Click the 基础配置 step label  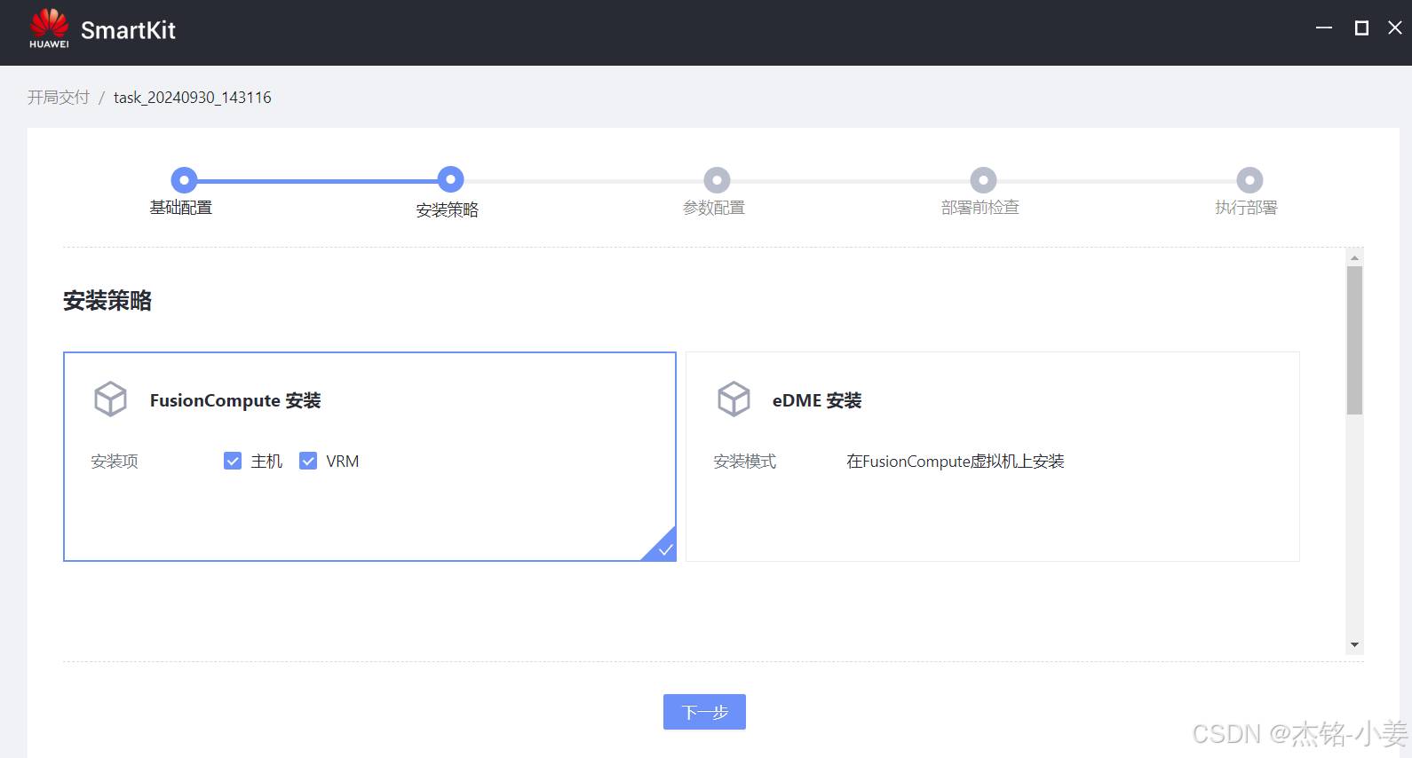pos(181,208)
